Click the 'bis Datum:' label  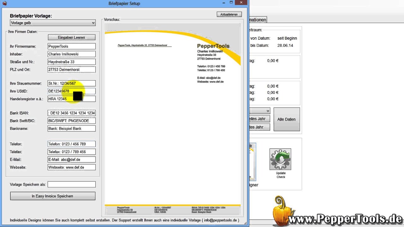pyautogui.click(x=259, y=45)
